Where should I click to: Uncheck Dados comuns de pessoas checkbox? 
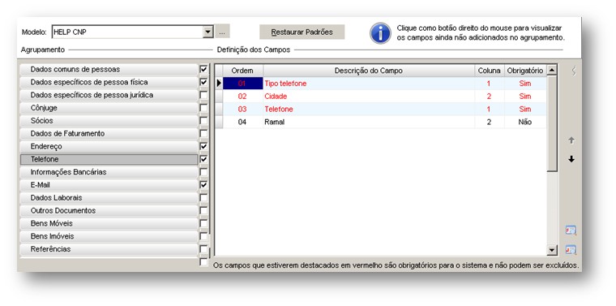(203, 69)
